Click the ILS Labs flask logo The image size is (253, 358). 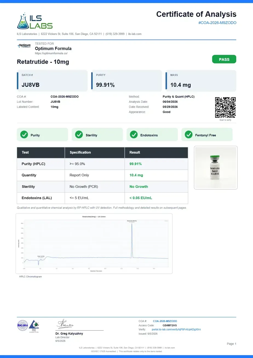pyautogui.click(x=35, y=21)
